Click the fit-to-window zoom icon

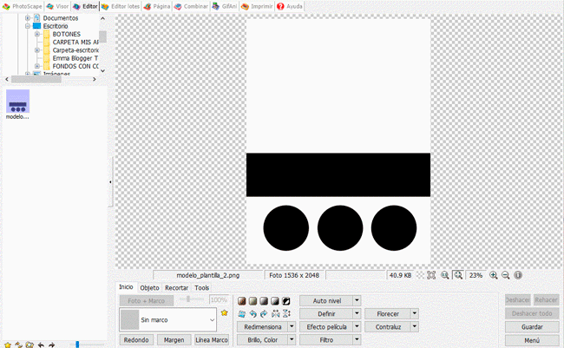click(458, 275)
